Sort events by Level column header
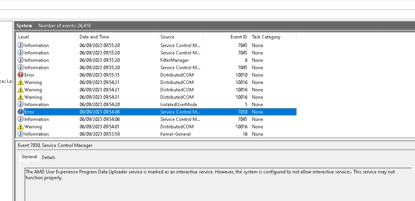The height and width of the screenshot is (201, 415). pos(47,37)
